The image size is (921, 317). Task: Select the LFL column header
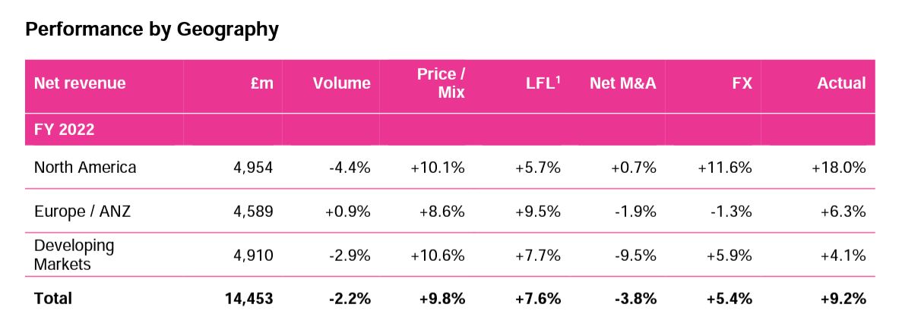(x=543, y=83)
